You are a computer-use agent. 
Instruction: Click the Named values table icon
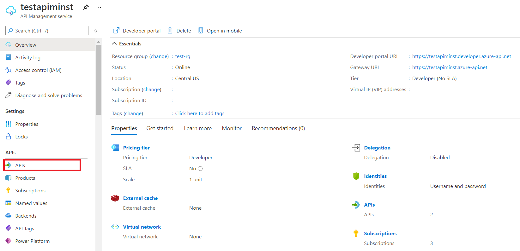(9, 203)
